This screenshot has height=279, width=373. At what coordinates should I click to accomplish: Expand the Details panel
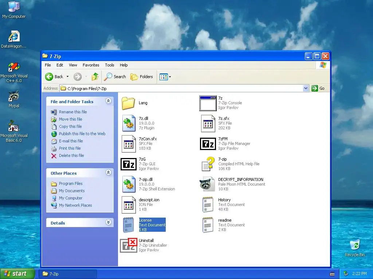click(x=109, y=222)
